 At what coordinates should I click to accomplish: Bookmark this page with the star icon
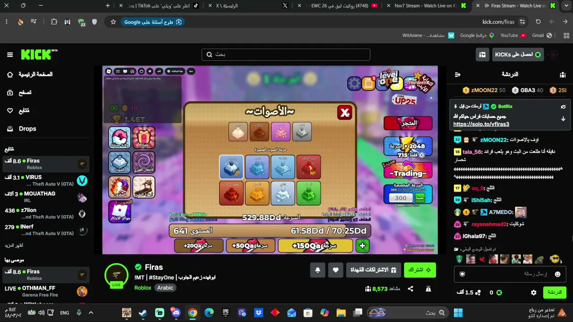pyautogui.click(x=113, y=22)
